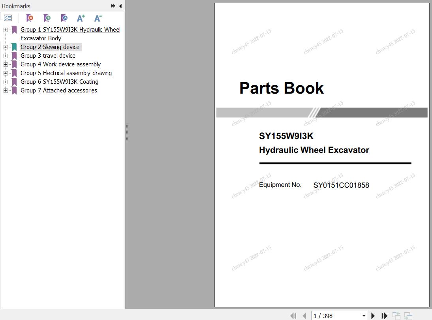
Task: Select bookmark Group 6 SY155W9I3K Coating
Action: point(60,82)
